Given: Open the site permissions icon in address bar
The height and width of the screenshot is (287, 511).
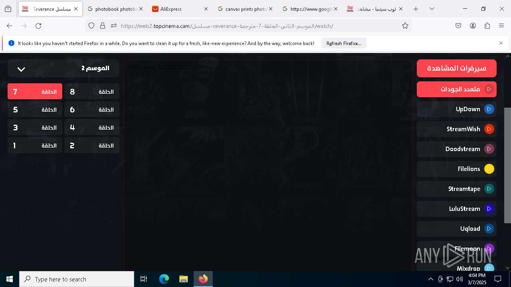Looking at the screenshot, I should 114,26.
